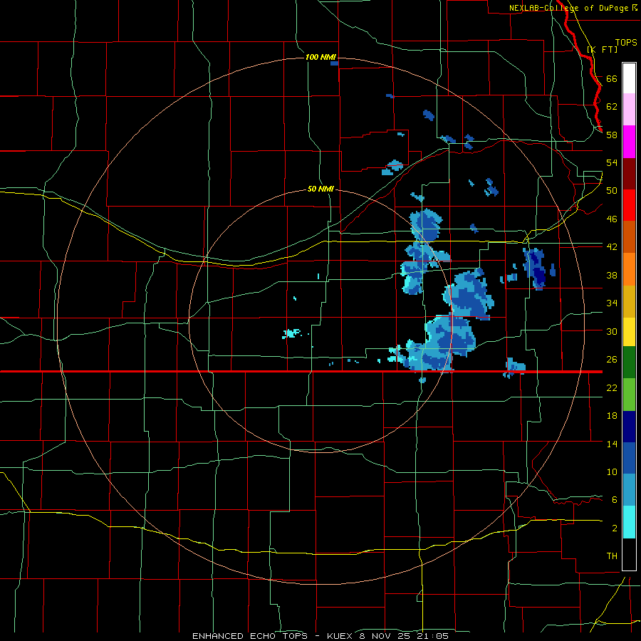641x641 pixels.
Task: Click the yellow legend swatch
Action: click(629, 331)
